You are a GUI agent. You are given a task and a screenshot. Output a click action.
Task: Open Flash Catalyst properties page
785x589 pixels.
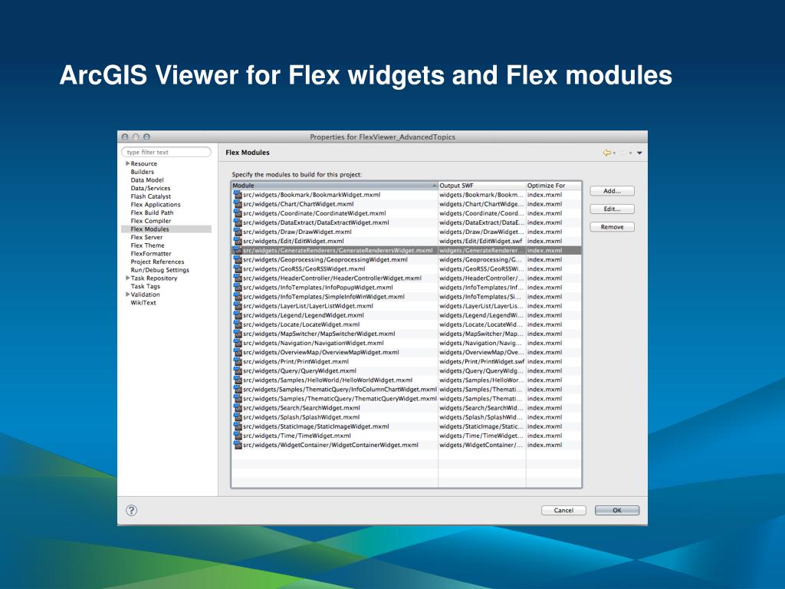click(x=151, y=196)
